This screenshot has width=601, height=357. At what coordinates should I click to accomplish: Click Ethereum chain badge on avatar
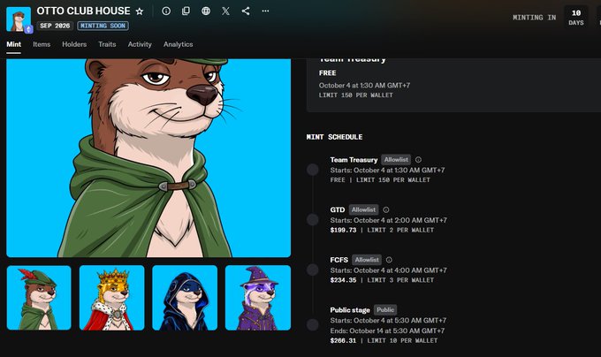[x=28, y=29]
